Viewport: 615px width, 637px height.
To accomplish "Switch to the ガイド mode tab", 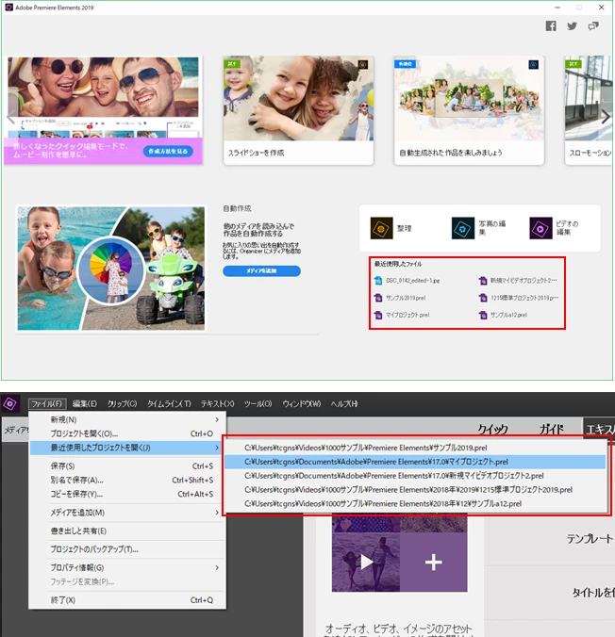I will coord(552,429).
